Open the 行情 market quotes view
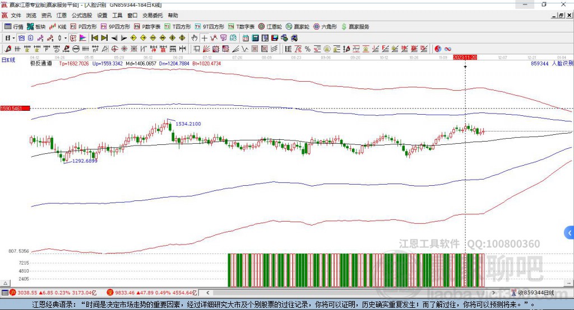 14,26
